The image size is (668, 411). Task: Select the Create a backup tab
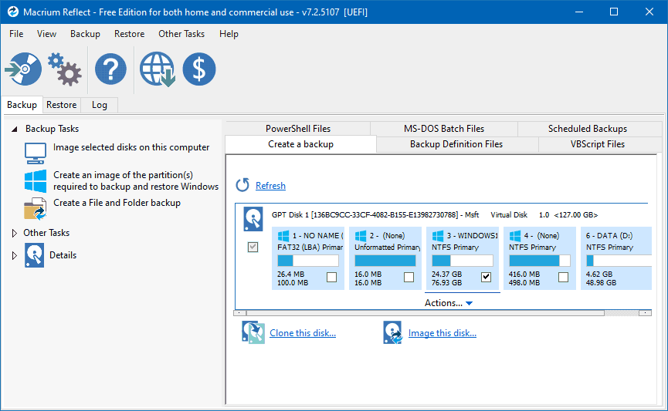coord(300,144)
